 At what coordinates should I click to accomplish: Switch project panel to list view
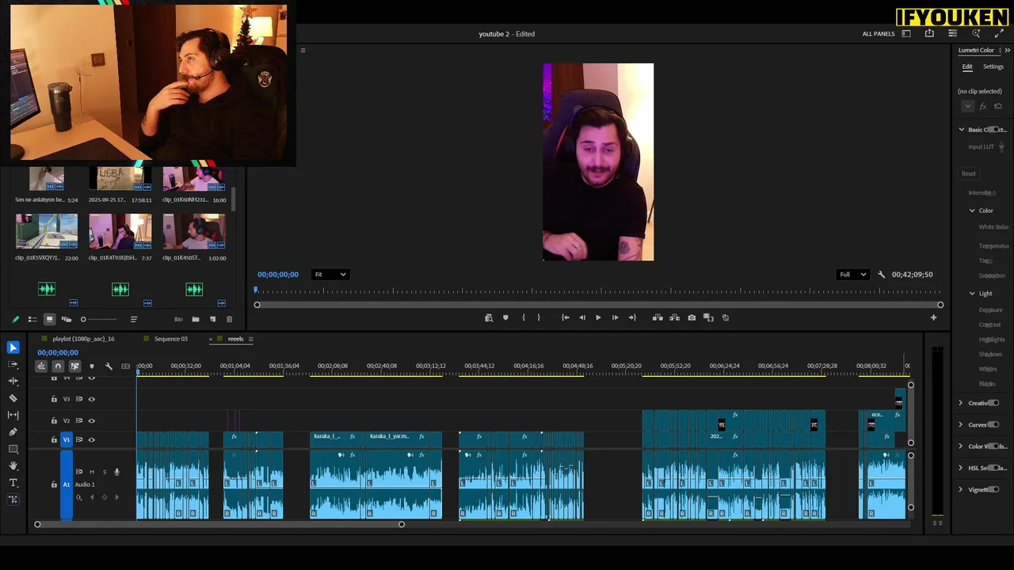32,319
